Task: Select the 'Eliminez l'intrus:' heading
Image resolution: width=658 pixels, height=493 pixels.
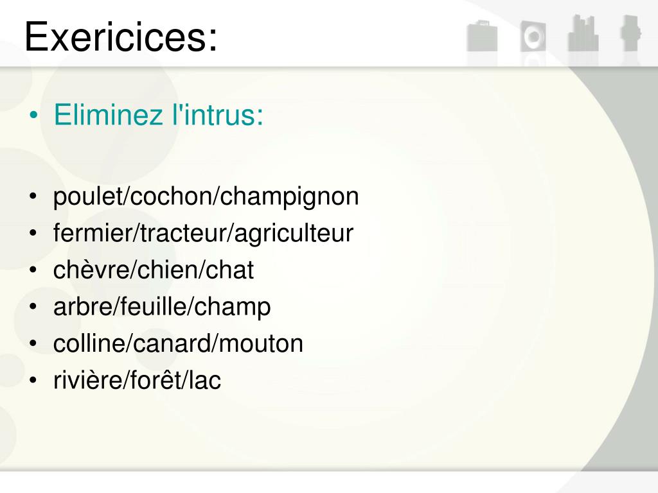Action: 159,114
